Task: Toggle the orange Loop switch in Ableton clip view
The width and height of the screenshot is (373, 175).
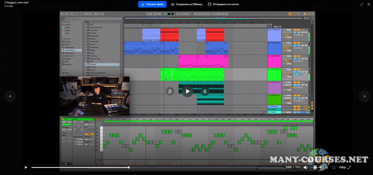Action: coord(89,134)
